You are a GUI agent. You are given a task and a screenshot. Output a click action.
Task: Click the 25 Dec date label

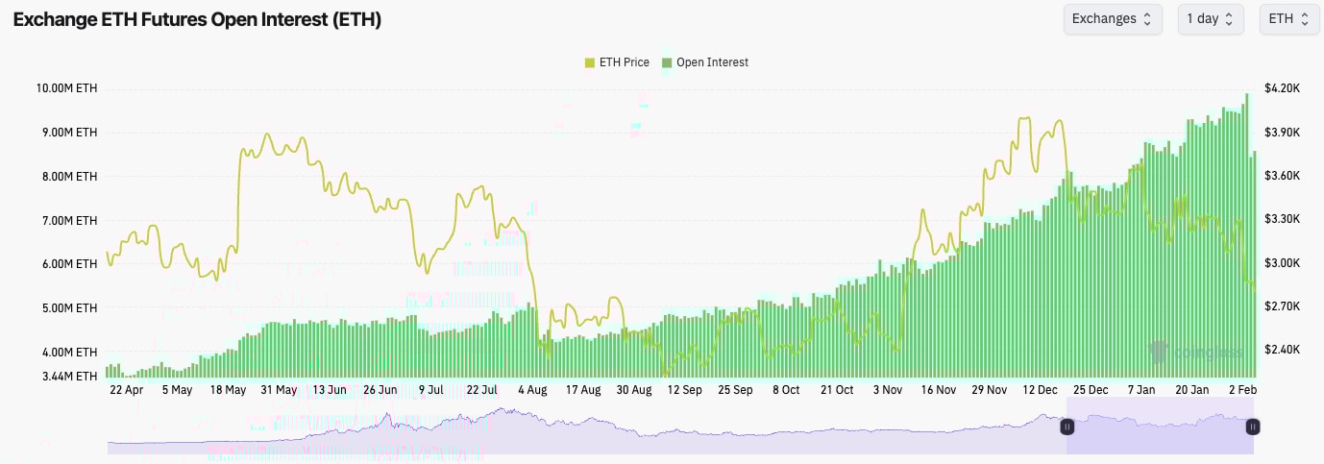tap(1091, 390)
